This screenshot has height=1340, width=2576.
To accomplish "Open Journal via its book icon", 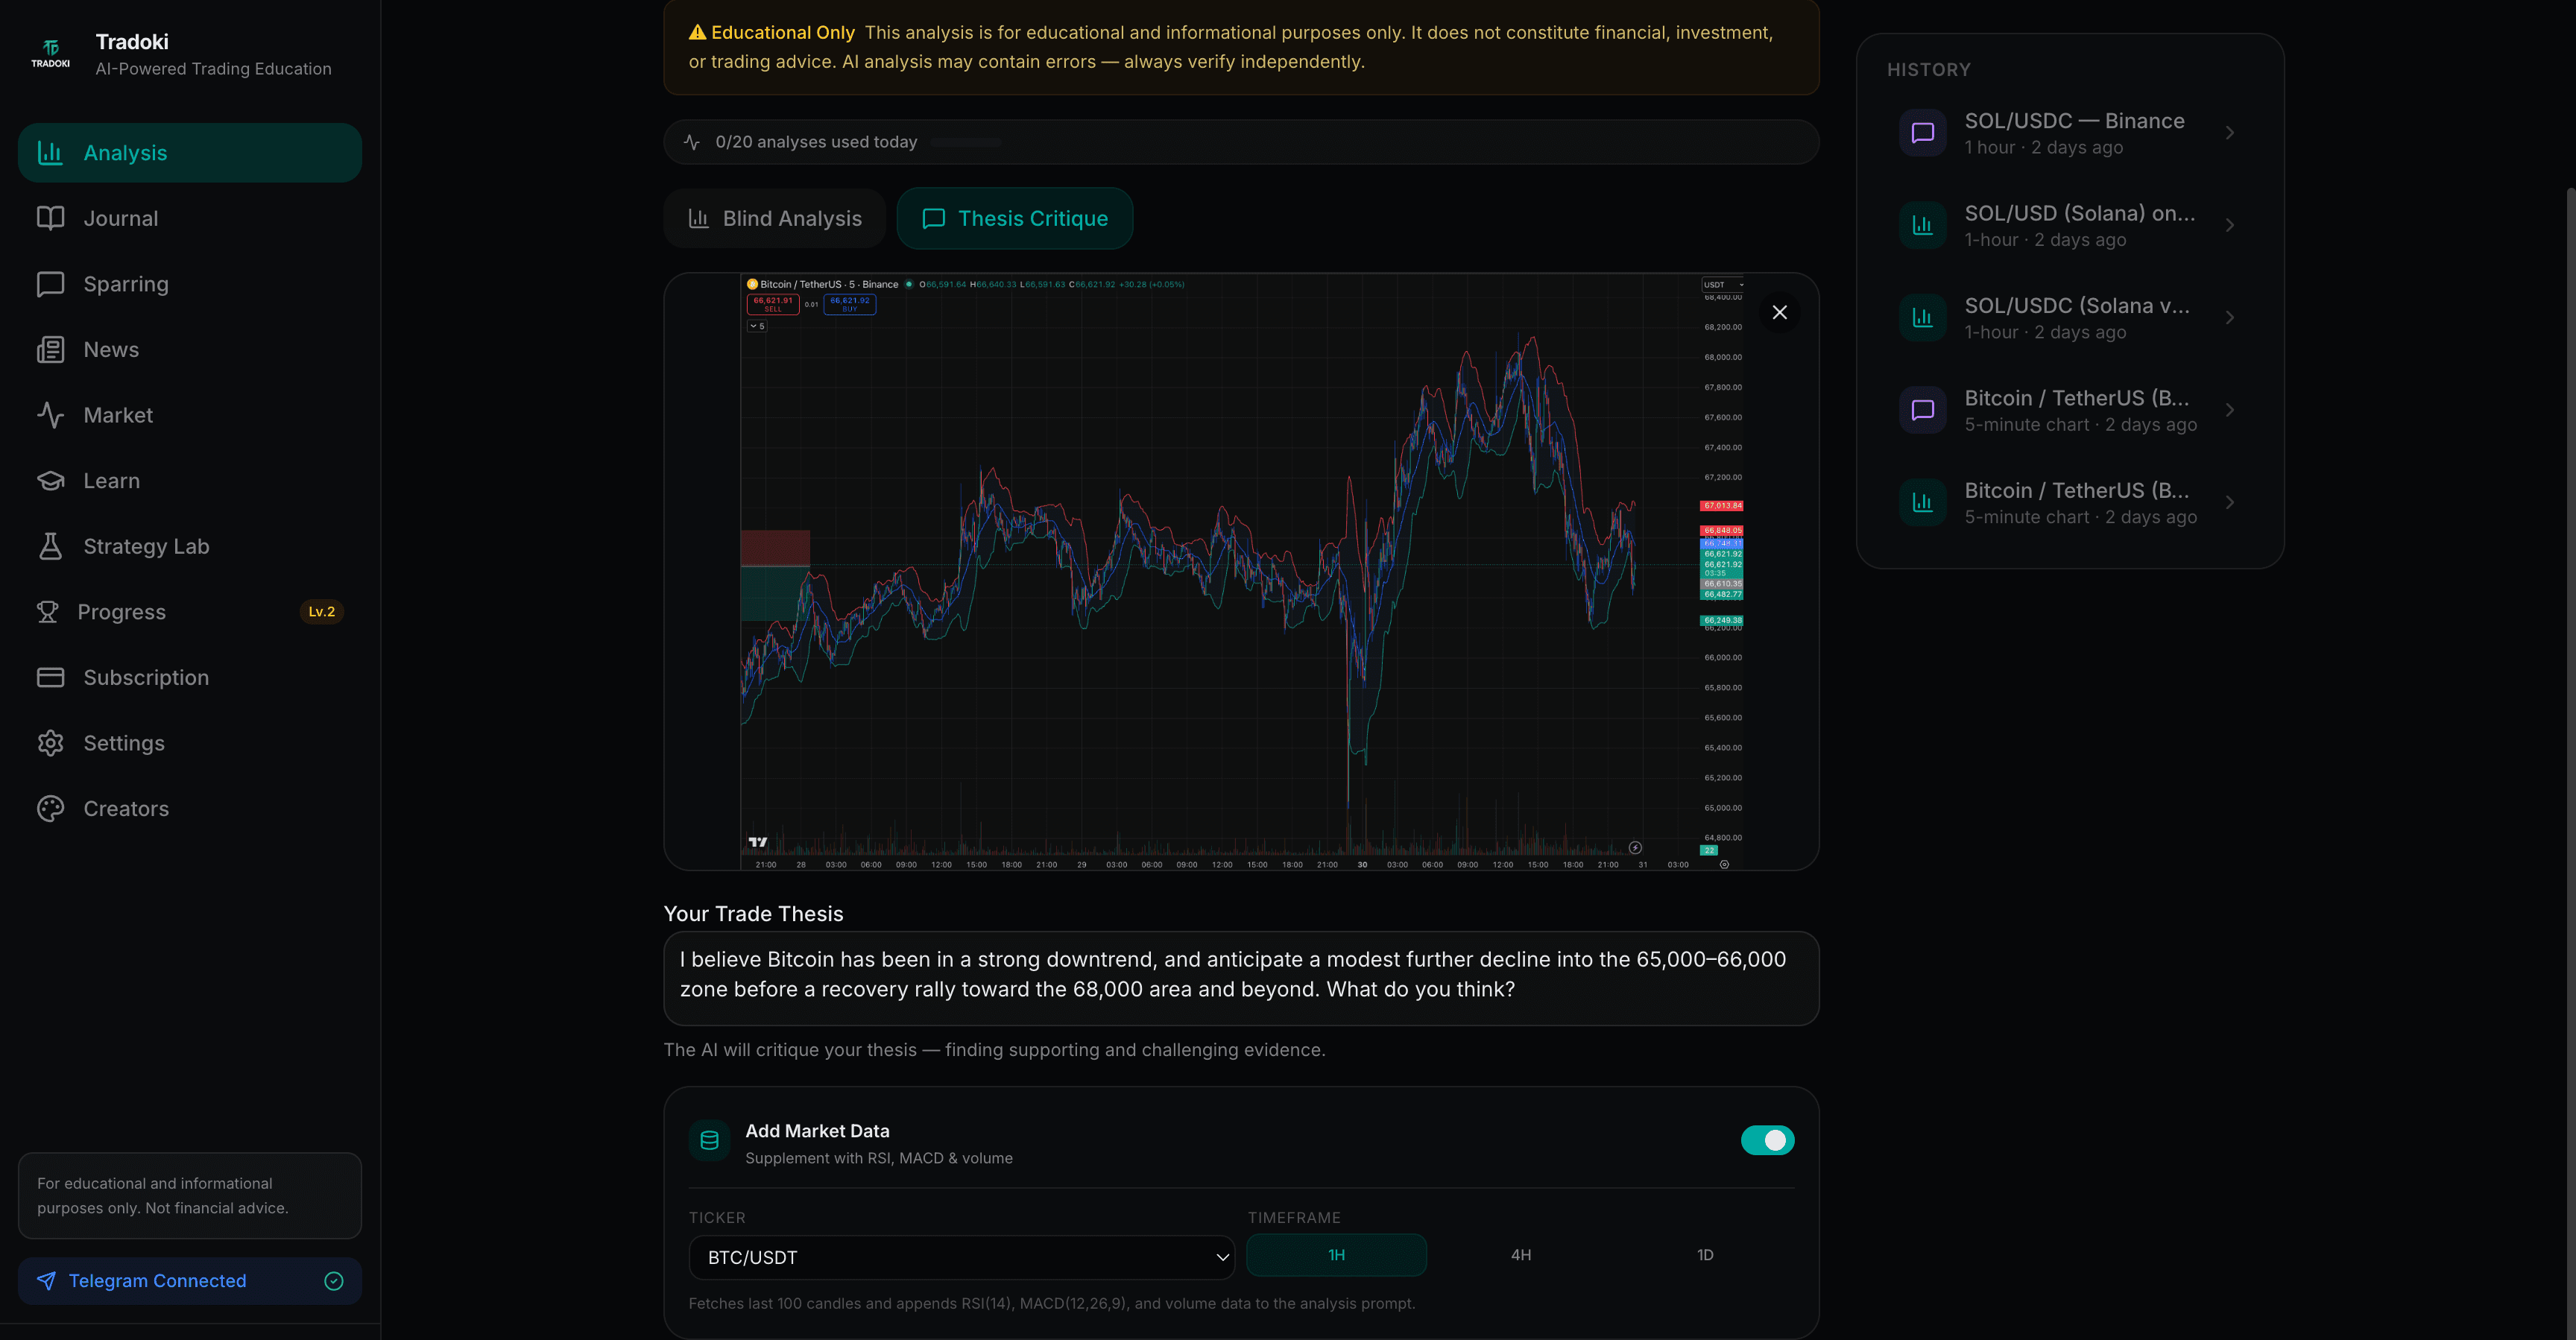I will [x=50, y=218].
